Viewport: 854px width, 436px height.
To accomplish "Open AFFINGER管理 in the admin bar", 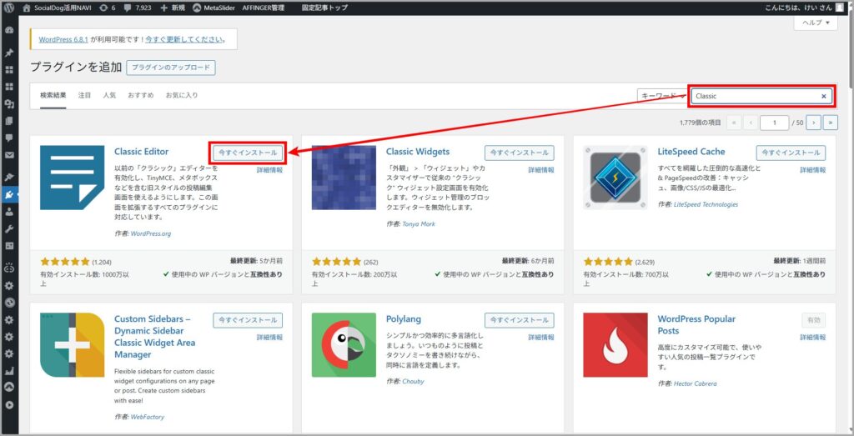I will pyautogui.click(x=264, y=8).
